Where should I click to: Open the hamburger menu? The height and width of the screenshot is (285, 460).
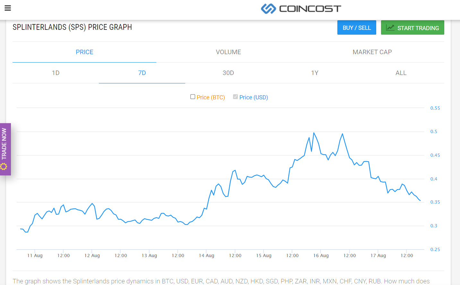click(x=8, y=8)
